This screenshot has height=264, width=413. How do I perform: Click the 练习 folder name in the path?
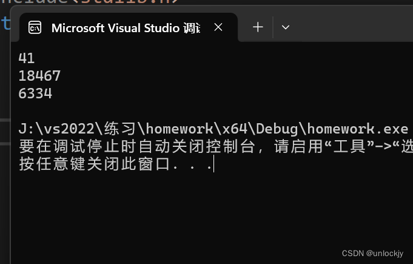pyautogui.click(x=119, y=129)
